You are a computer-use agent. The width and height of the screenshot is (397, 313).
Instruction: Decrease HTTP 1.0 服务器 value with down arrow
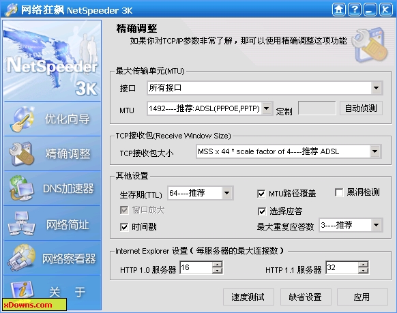click(217, 271)
